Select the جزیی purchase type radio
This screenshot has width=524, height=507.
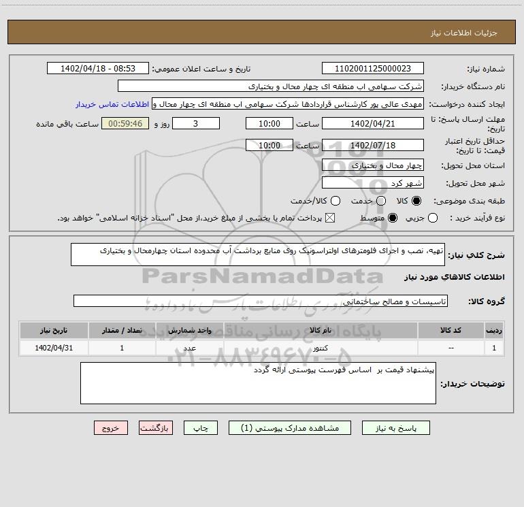pos(433,218)
